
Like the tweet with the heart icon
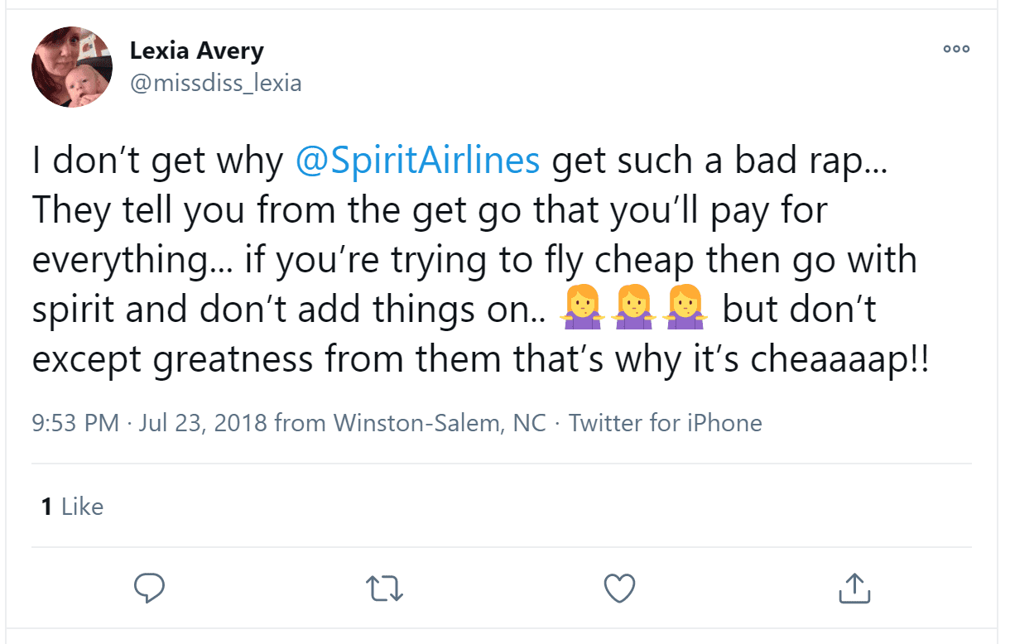click(x=618, y=588)
